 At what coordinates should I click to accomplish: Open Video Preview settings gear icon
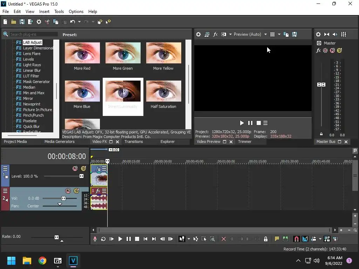[198, 34]
